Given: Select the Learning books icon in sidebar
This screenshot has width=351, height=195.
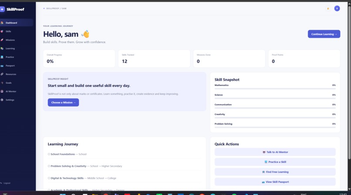Looking at the screenshot, I should (2, 49).
